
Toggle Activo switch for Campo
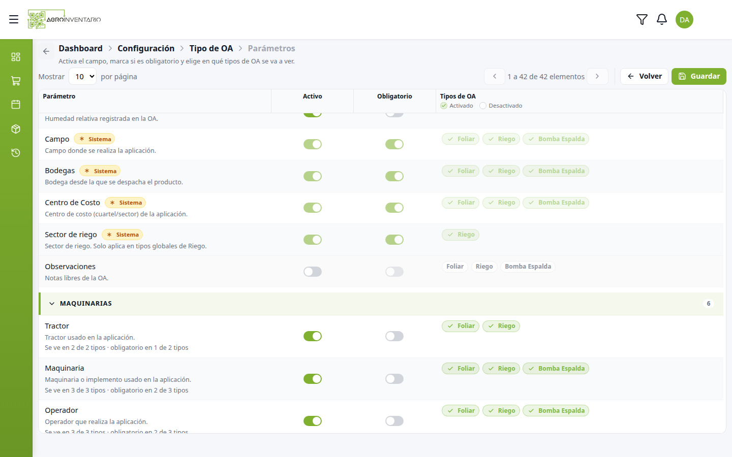pyautogui.click(x=313, y=144)
